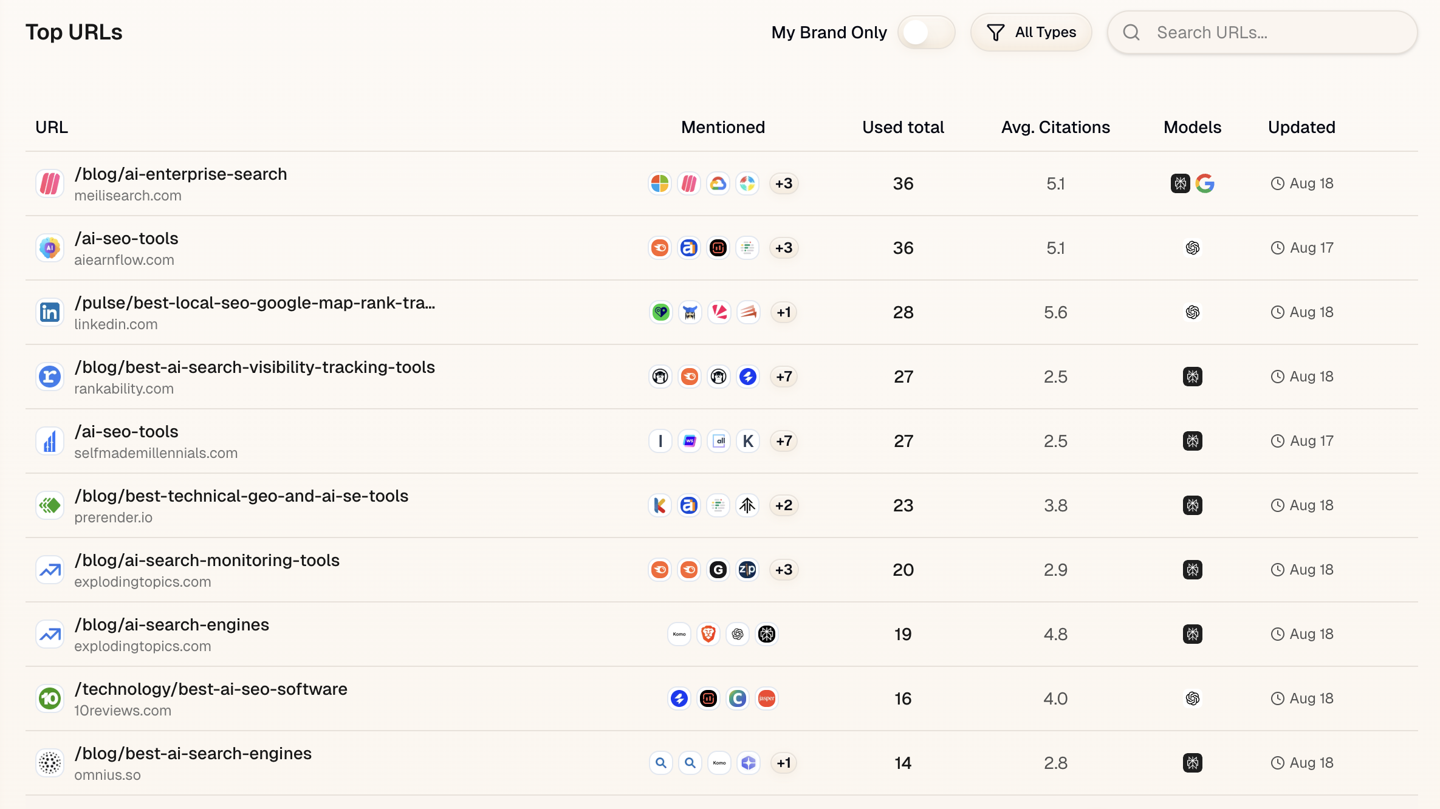The image size is (1440, 809).
Task: Click ChatGPT model icon in aiearnflow row
Action: 1193,248
